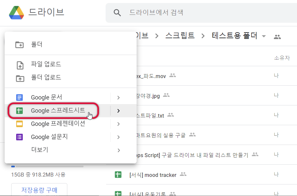This screenshot has height=196, width=297.
Task: Click the file upload icon
Action: click(20, 65)
